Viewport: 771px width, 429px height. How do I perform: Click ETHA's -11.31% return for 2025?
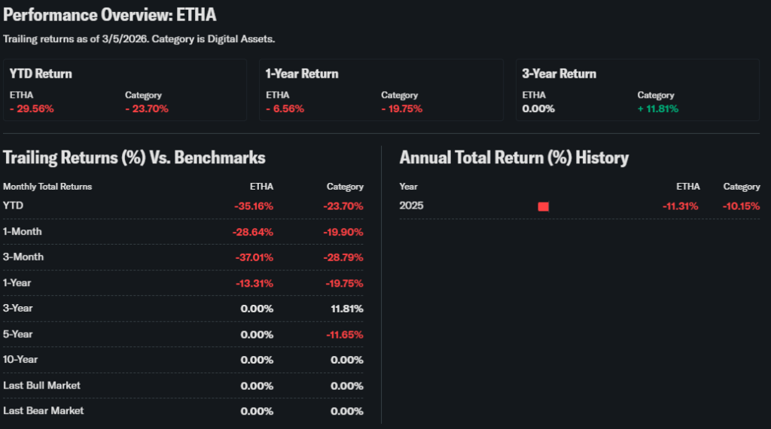[681, 206]
